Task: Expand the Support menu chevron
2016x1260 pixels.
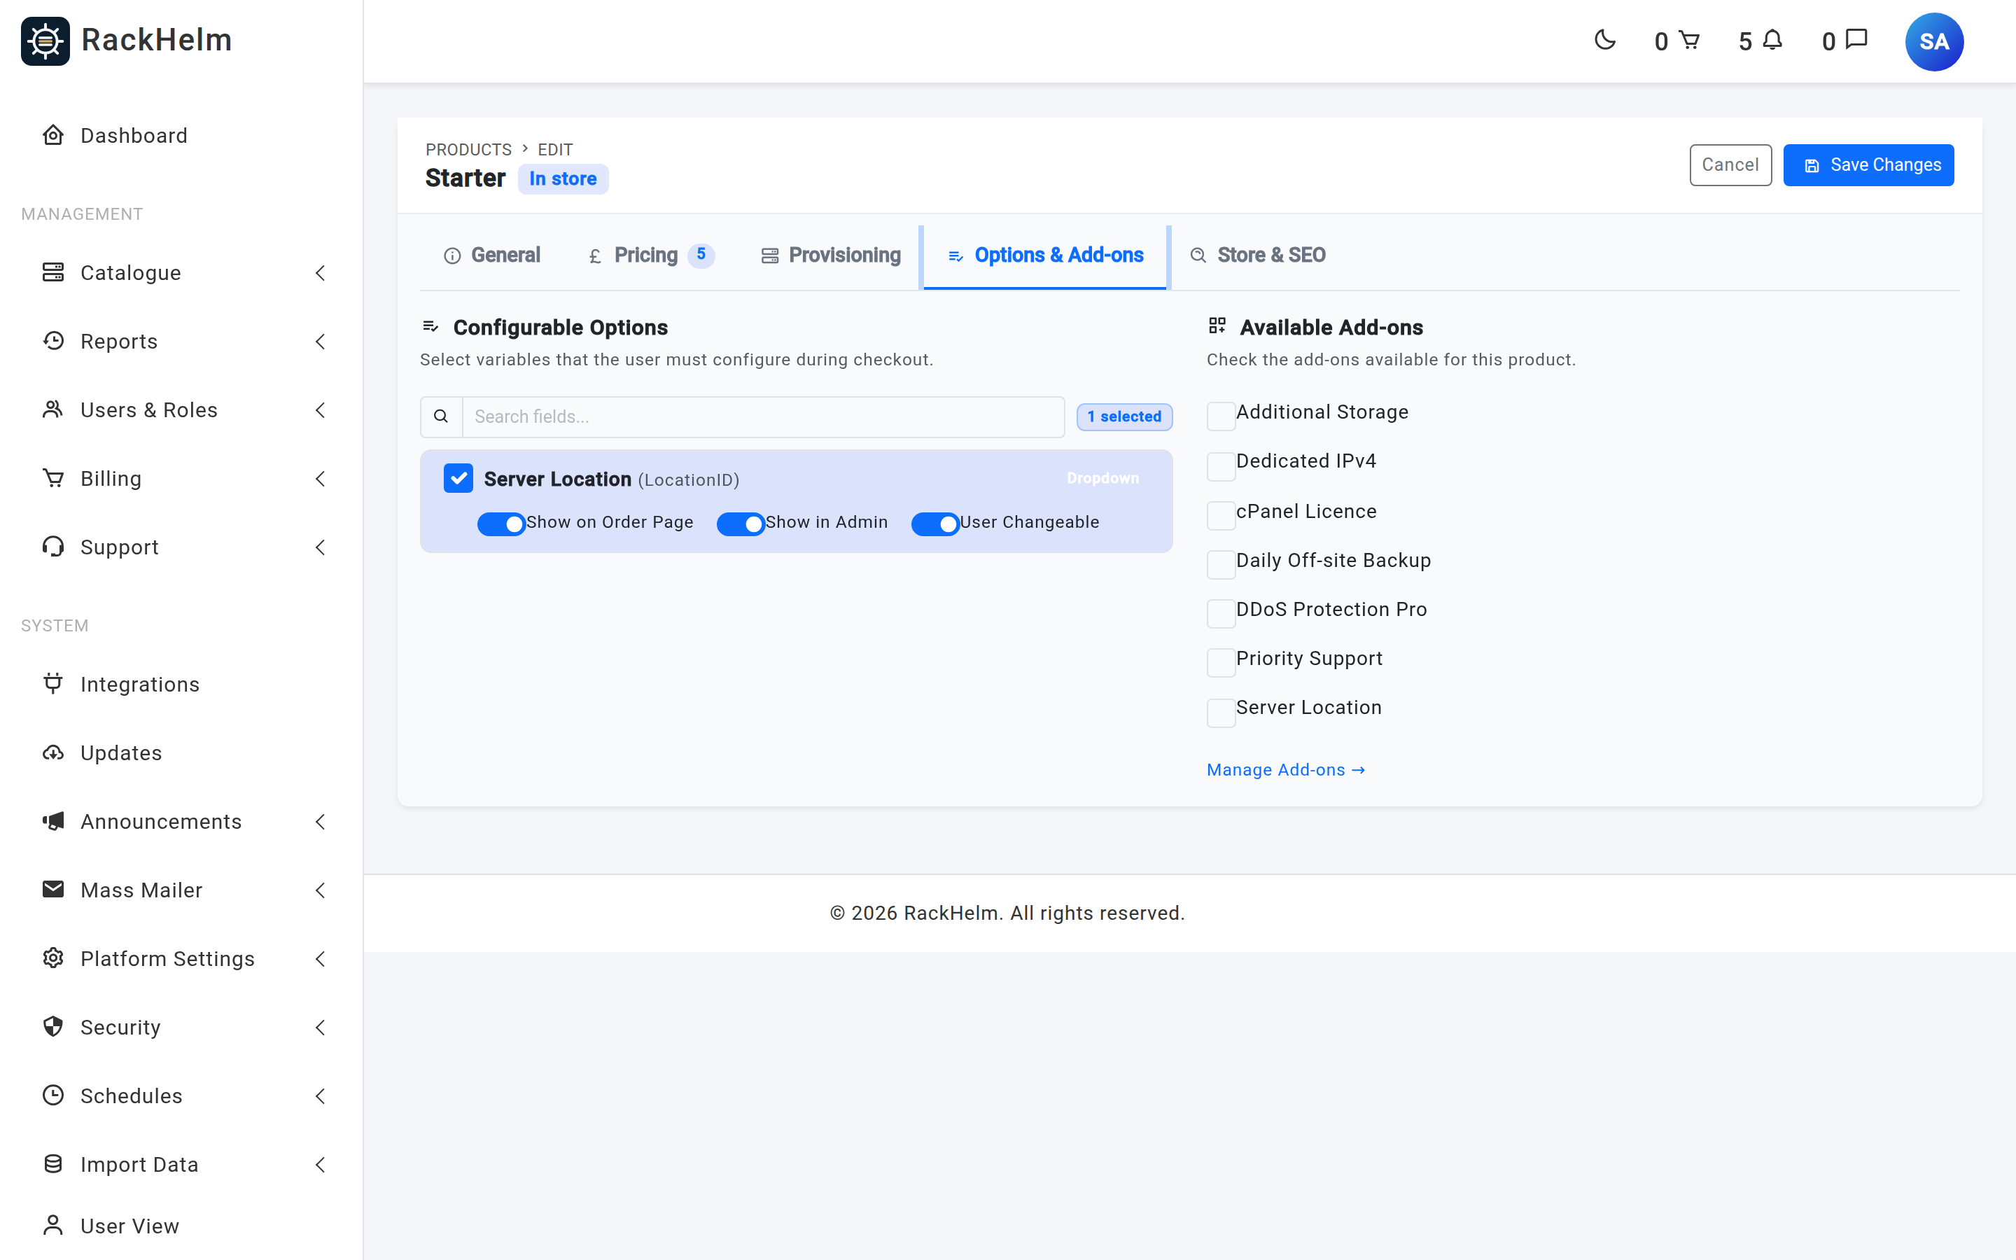Action: [x=320, y=547]
